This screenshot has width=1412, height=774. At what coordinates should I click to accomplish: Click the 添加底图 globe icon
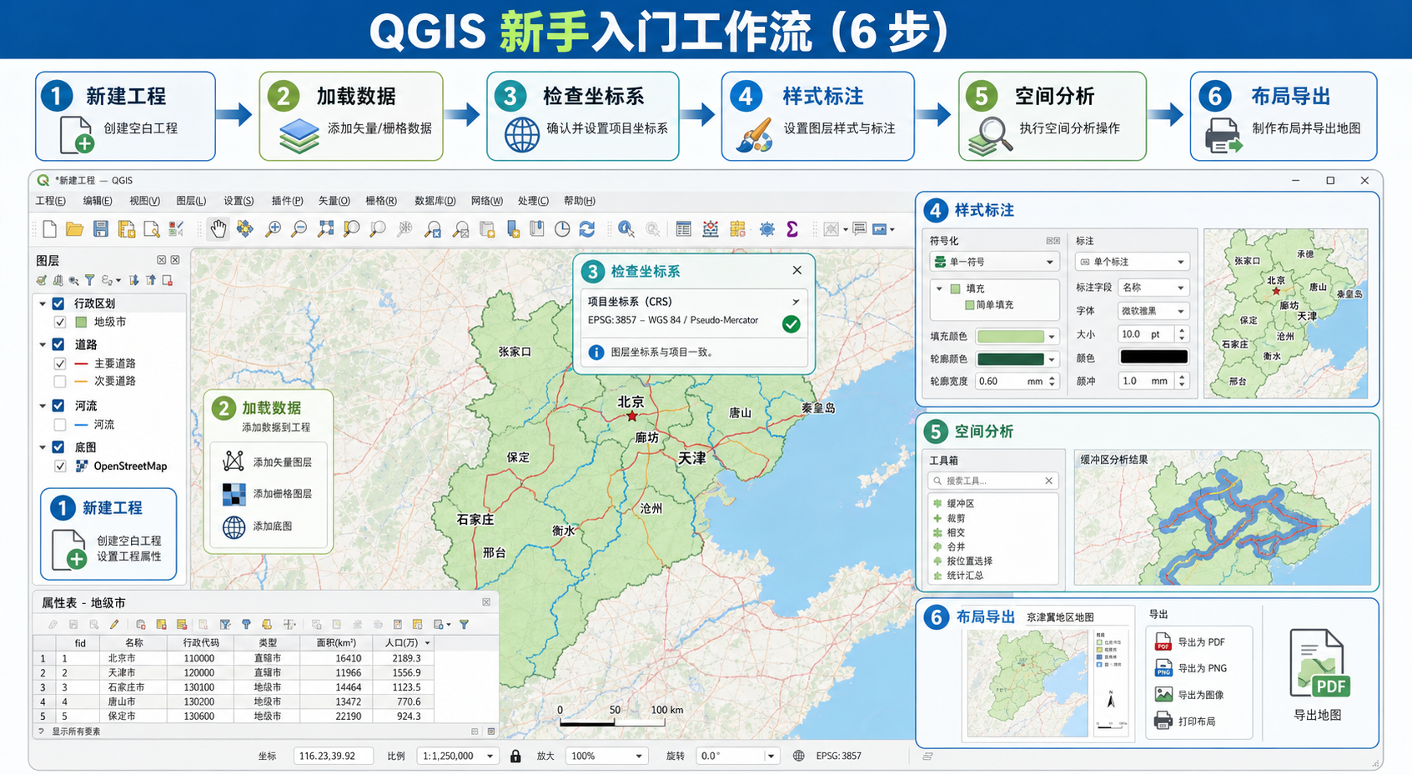coord(234,527)
